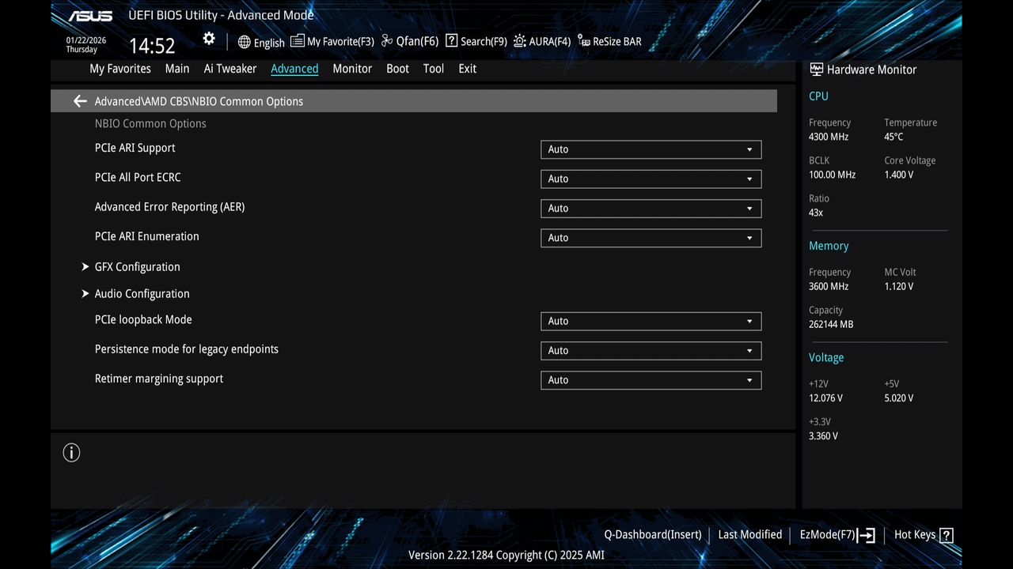Switch to the Ai Tweaker tab
The width and height of the screenshot is (1013, 569).
[230, 69]
